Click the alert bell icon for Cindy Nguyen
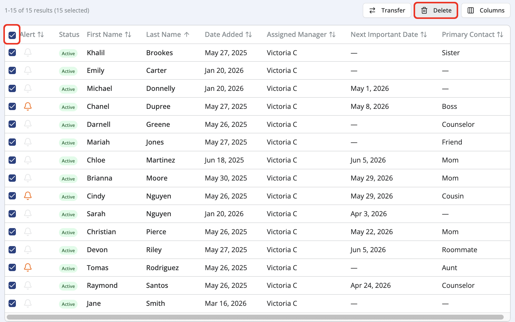This screenshot has width=515, height=322. [x=27, y=196]
